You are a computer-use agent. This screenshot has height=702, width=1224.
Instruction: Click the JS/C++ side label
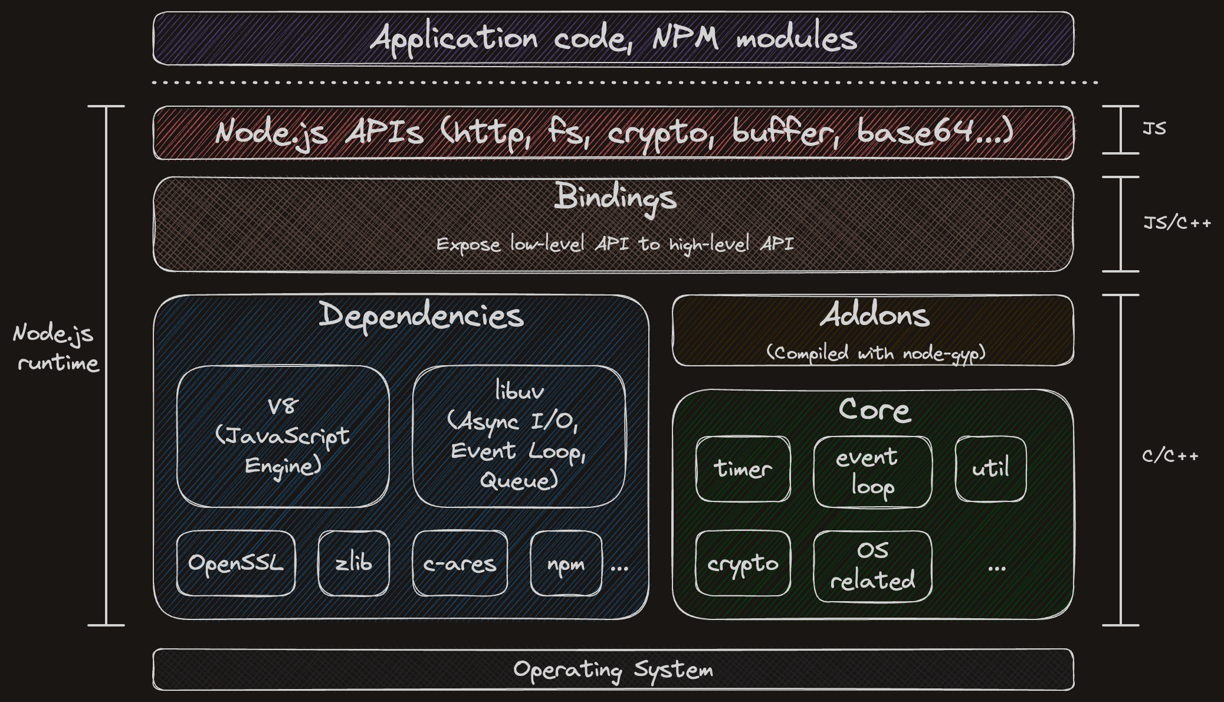coord(1176,223)
